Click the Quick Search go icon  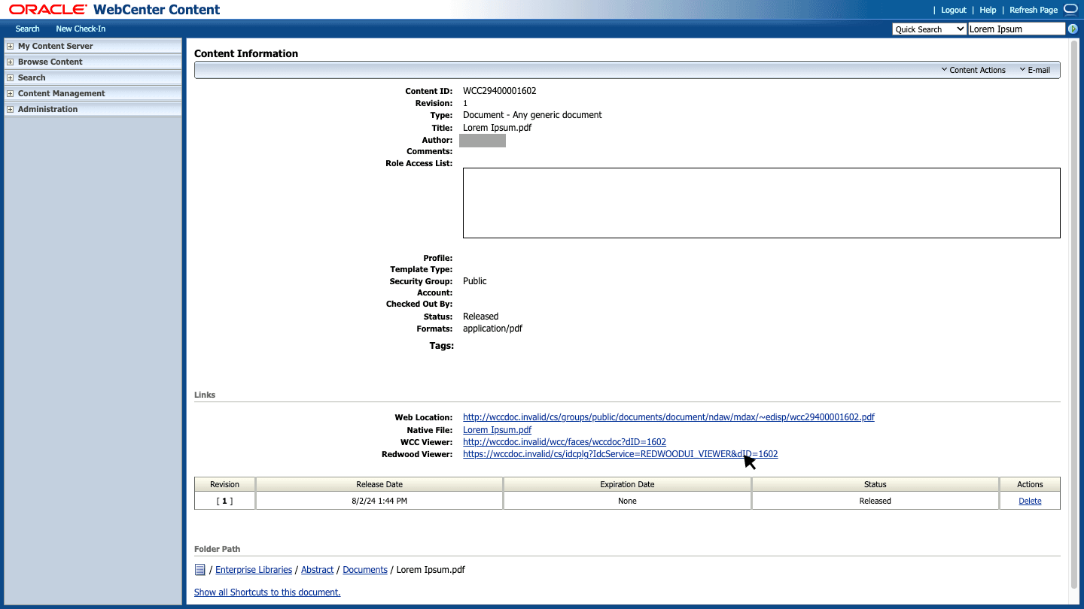1073,29
